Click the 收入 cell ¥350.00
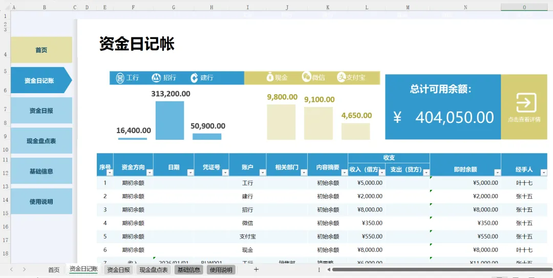553x278 pixels. pos(367,223)
